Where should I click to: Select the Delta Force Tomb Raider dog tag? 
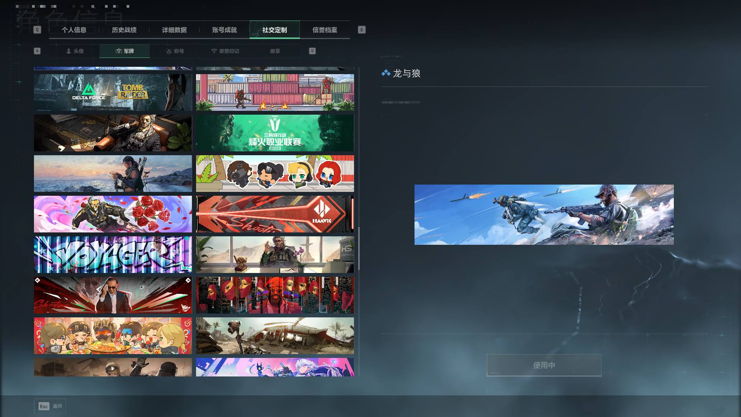(113, 93)
